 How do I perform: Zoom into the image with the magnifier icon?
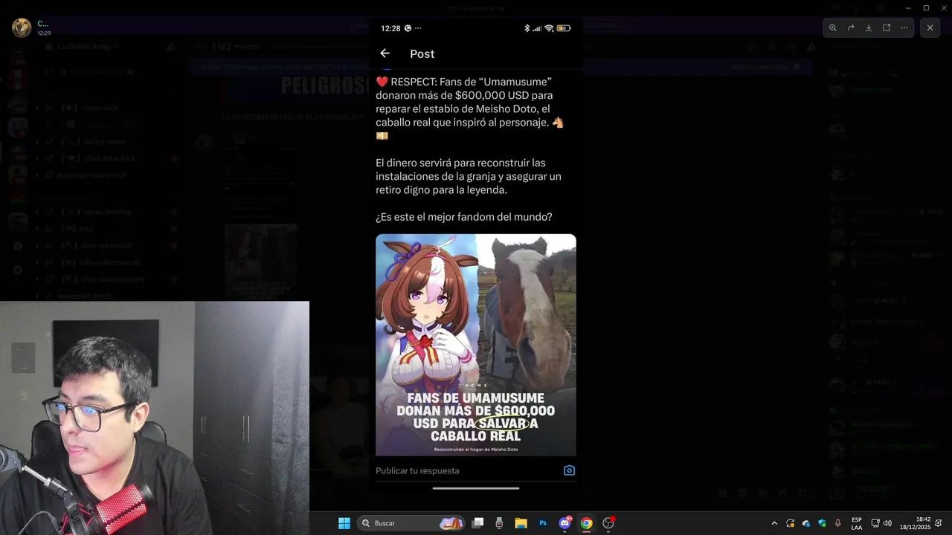pos(833,27)
